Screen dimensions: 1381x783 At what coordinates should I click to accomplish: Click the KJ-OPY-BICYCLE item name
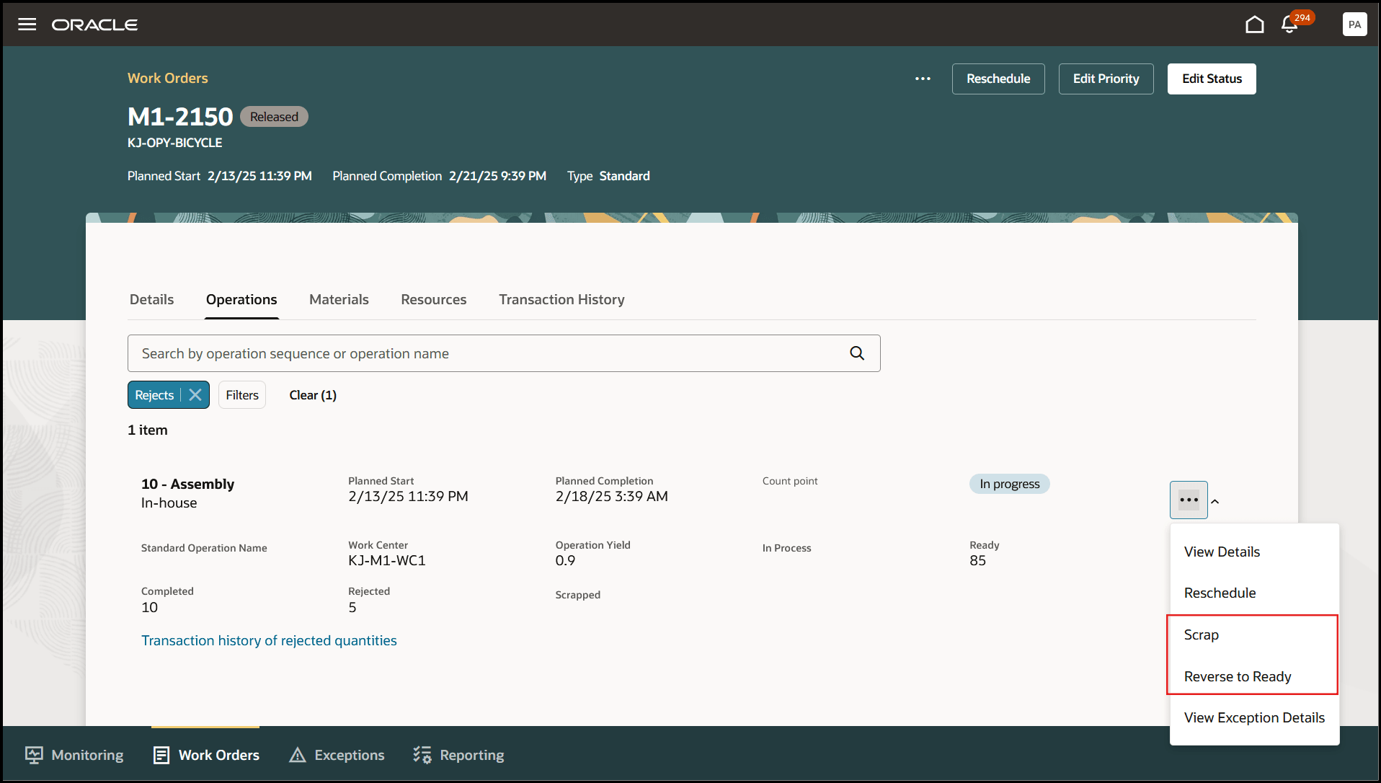coord(175,143)
